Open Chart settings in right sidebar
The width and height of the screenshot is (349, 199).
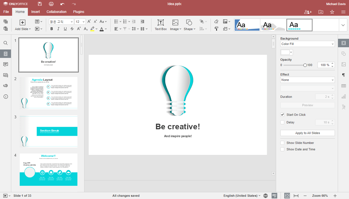[343, 96]
